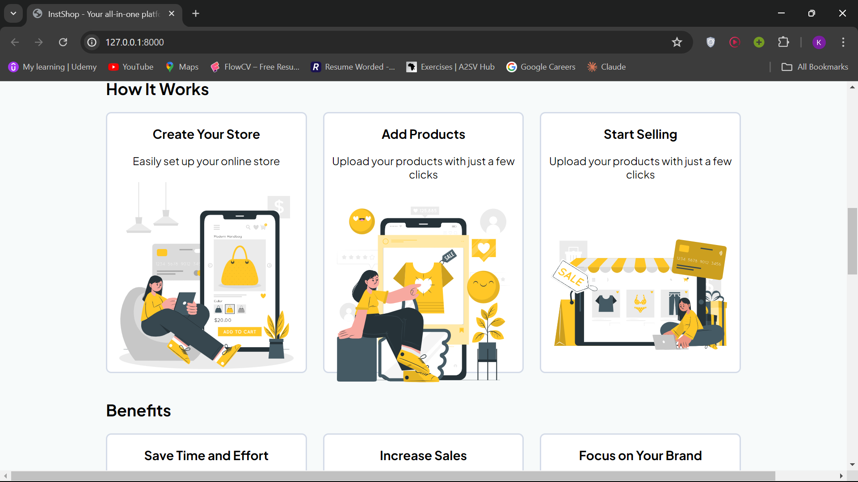The width and height of the screenshot is (858, 482).
Task: Close the InstShop tab
Action: 172,13
